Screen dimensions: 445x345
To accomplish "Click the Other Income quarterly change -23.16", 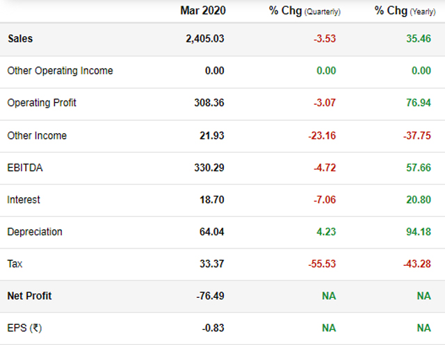I will click(x=322, y=135).
